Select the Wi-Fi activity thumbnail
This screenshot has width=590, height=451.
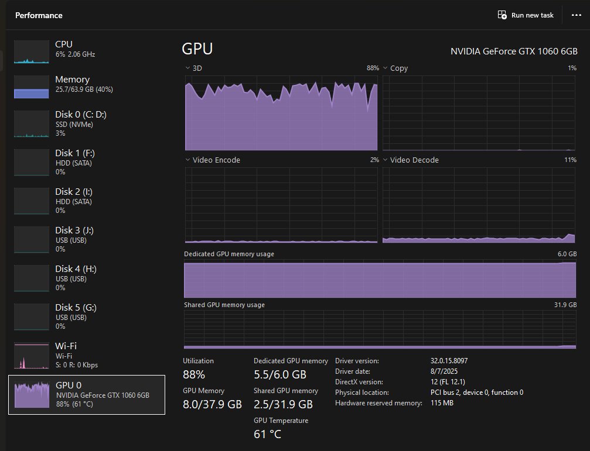[31, 355]
